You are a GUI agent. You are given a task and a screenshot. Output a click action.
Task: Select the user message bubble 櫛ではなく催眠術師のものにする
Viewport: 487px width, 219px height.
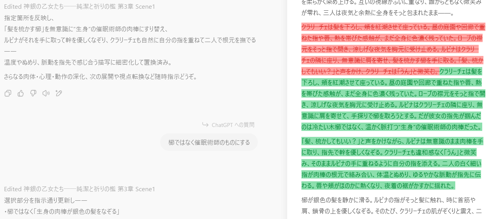[209, 142]
